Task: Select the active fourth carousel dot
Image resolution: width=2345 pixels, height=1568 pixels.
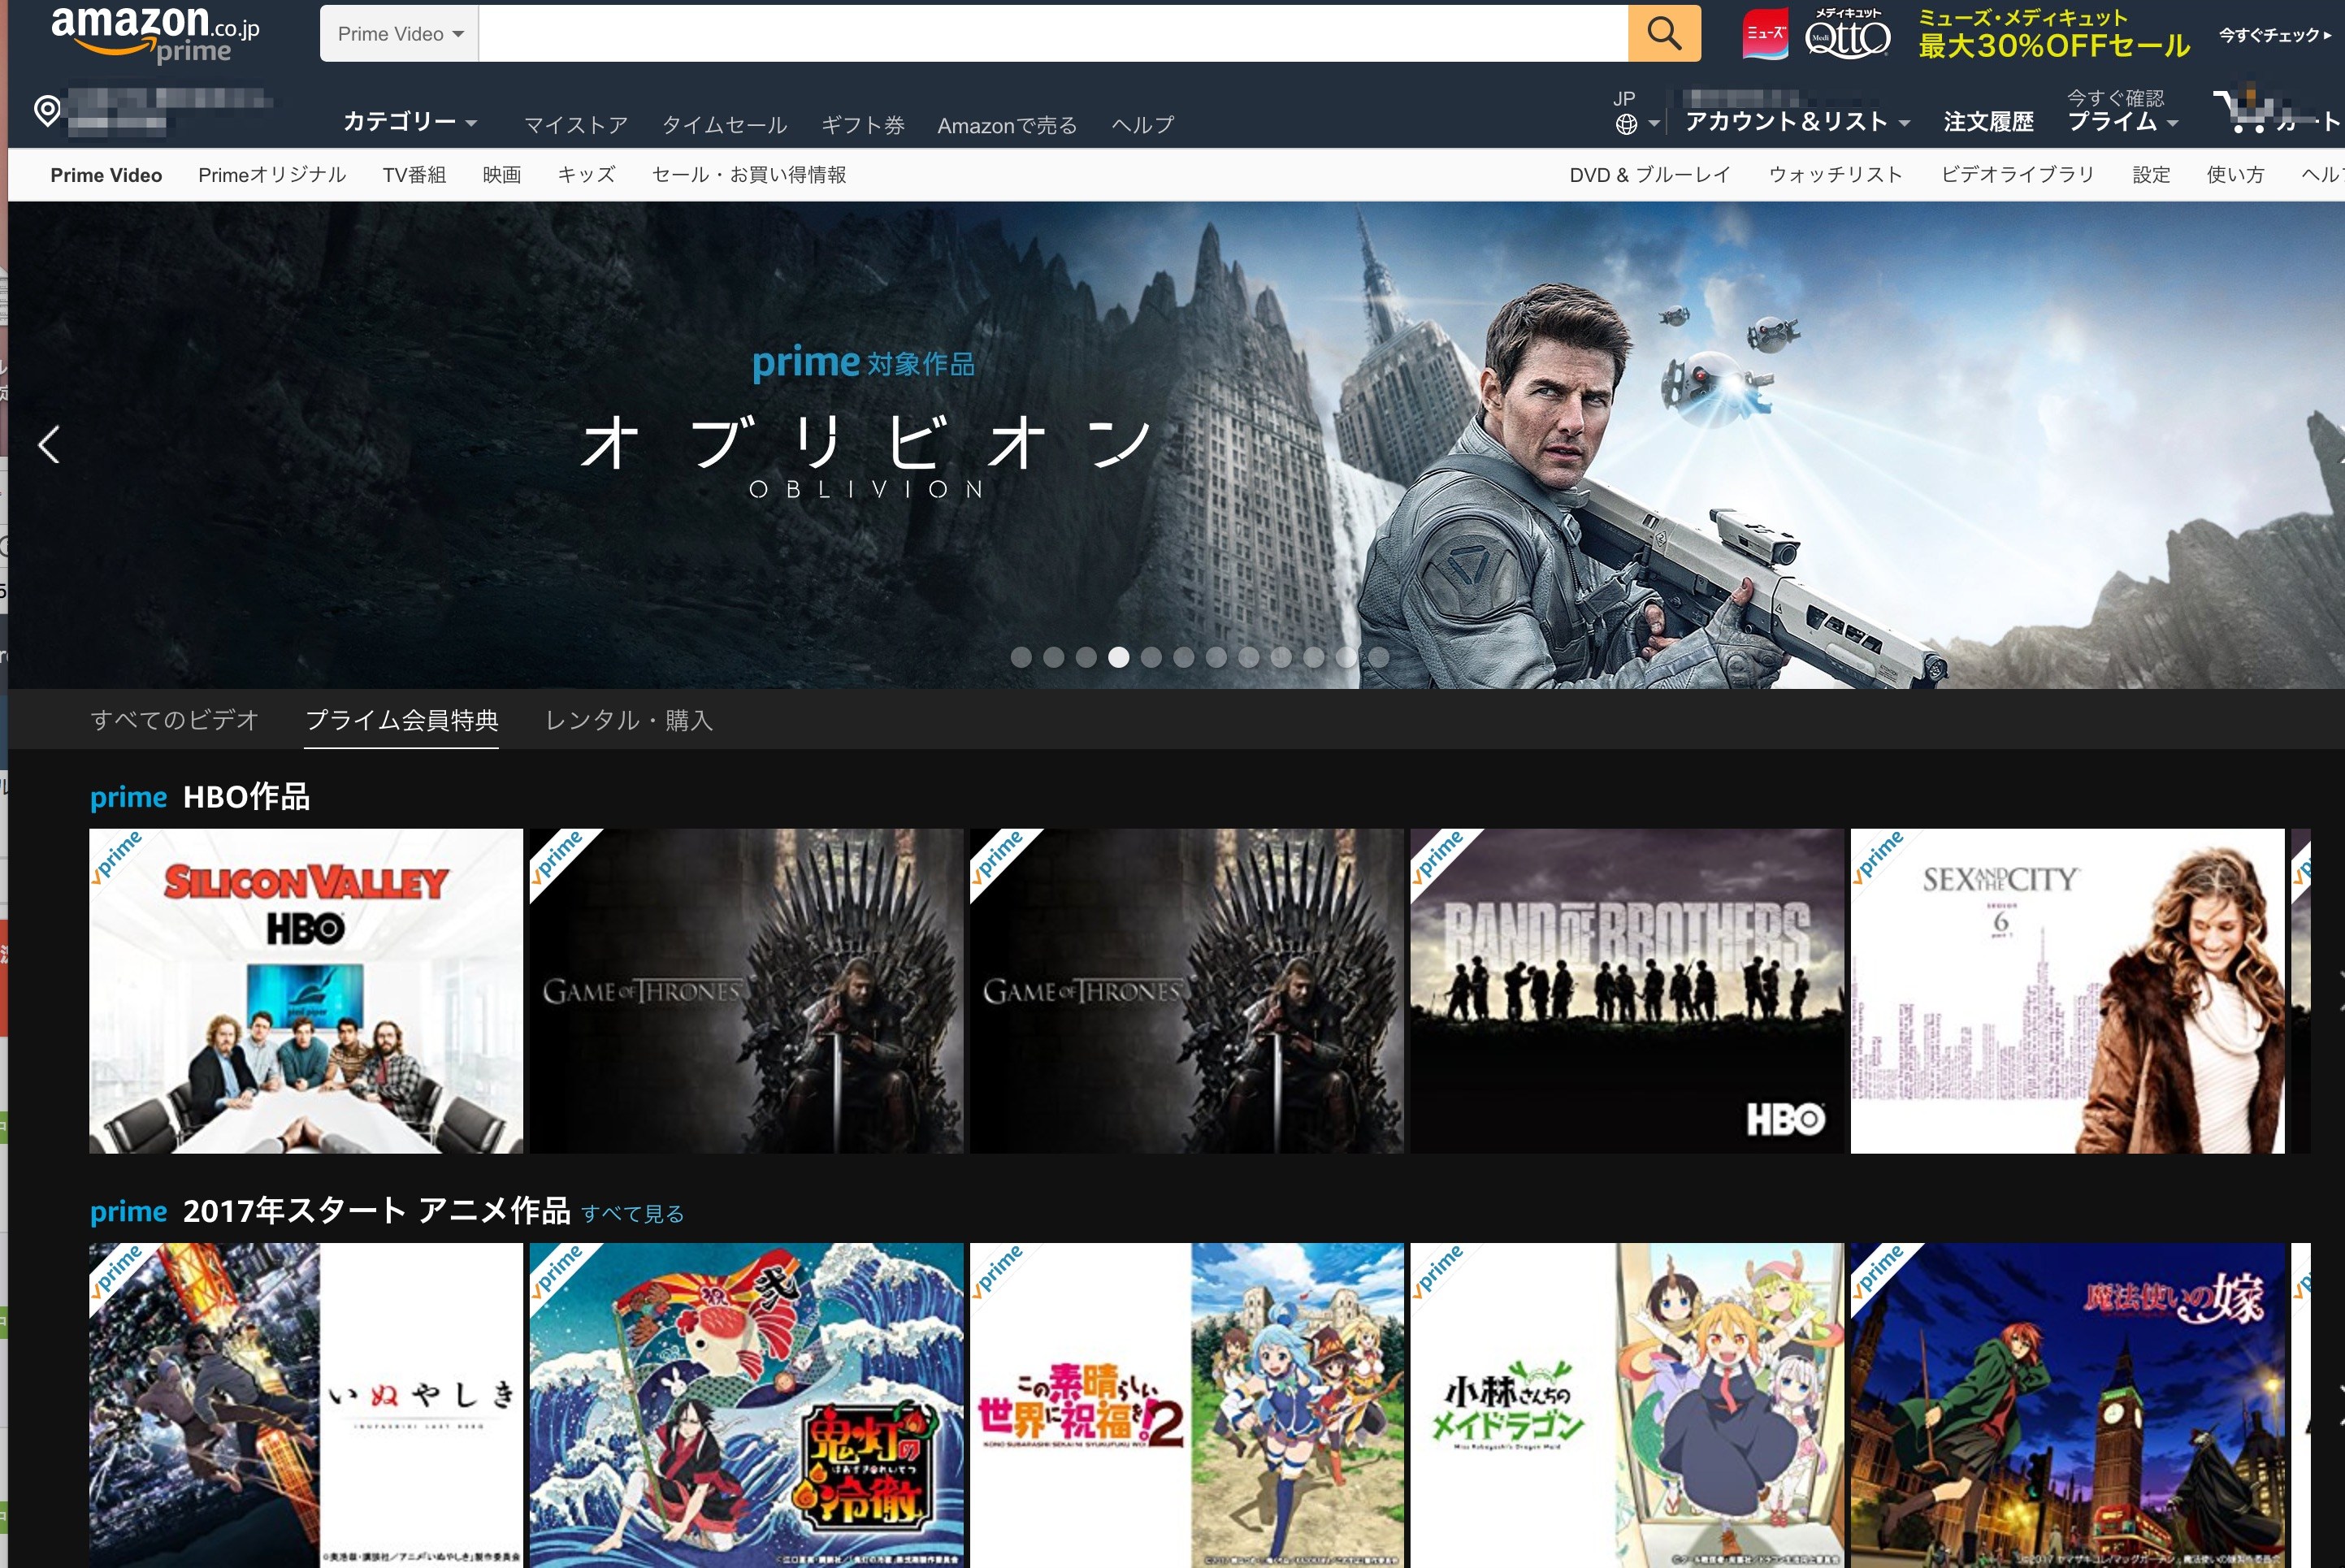Action: [x=1119, y=657]
